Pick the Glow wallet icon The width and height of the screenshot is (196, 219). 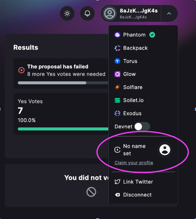[117, 74]
